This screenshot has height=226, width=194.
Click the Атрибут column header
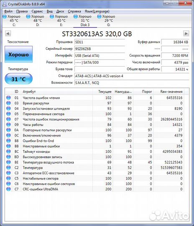[57, 92]
